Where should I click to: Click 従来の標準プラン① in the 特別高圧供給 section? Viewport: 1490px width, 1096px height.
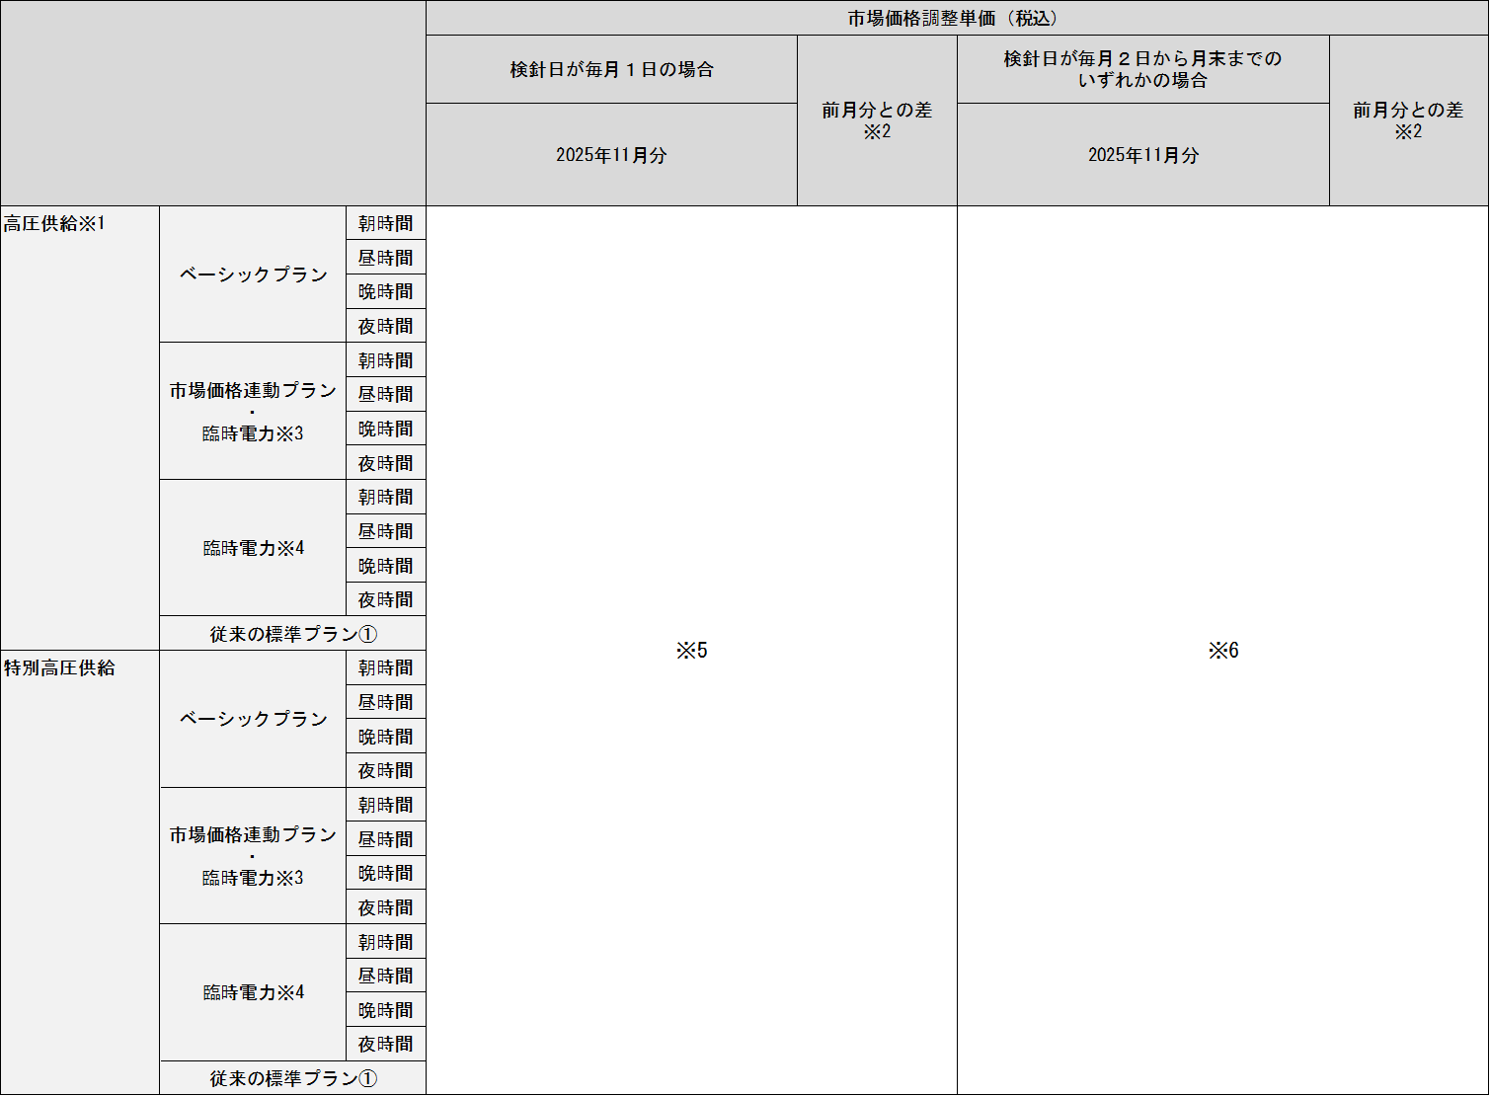[x=292, y=1078]
